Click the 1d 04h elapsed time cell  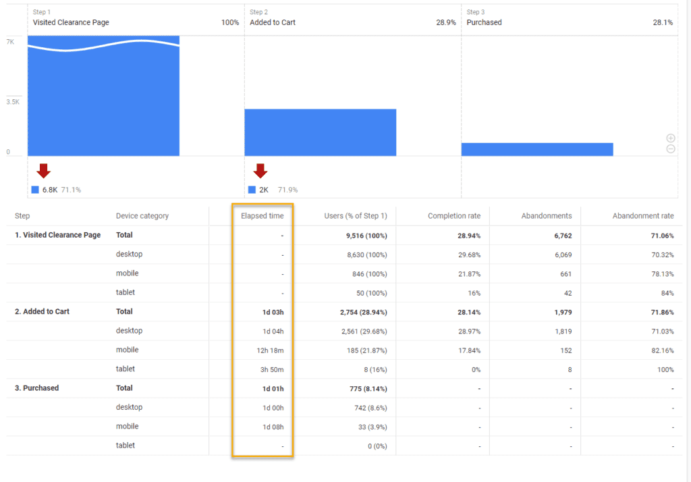pos(273,331)
